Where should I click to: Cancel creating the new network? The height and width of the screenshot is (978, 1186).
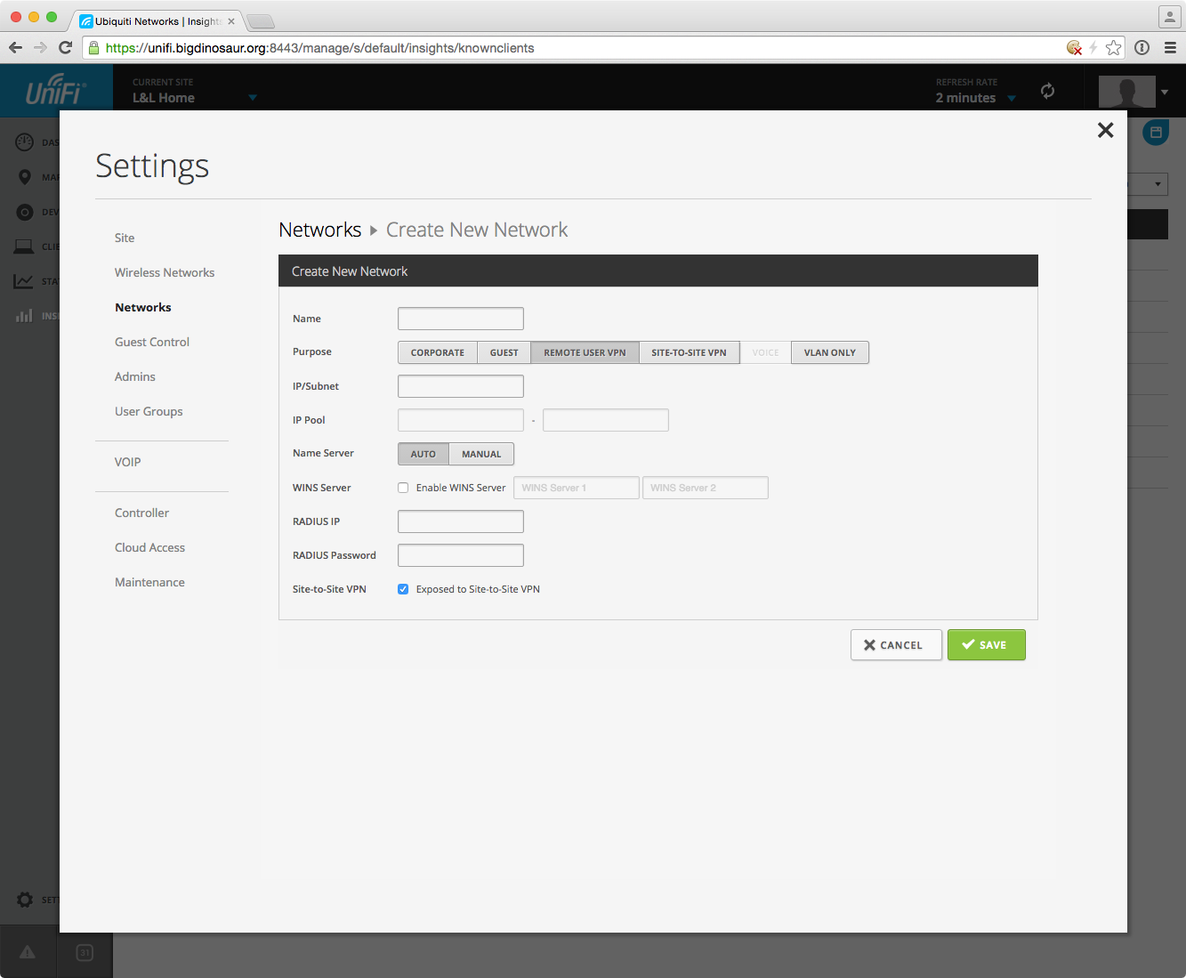point(895,645)
